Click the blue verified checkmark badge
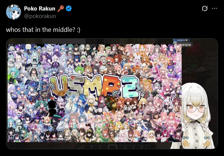 69,9
